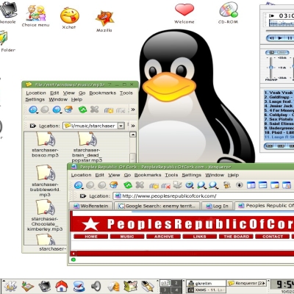Image resolution: width=294 pixels, height=294 pixels.
Task: Open the Location menu in the browser window
Action: pos(81,175)
